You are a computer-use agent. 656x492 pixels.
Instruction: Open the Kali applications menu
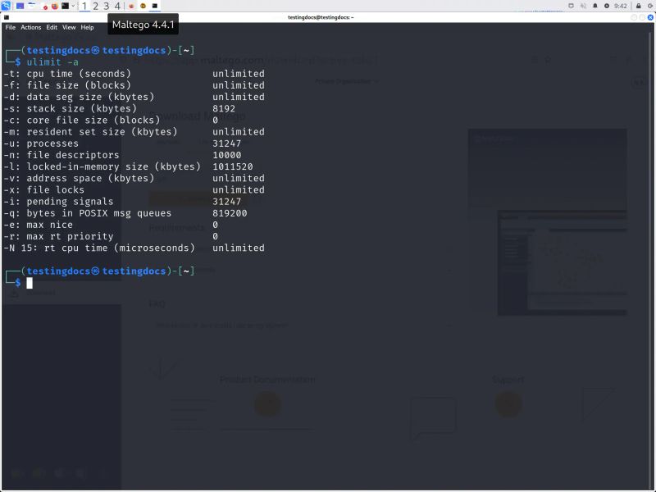tap(7, 4)
